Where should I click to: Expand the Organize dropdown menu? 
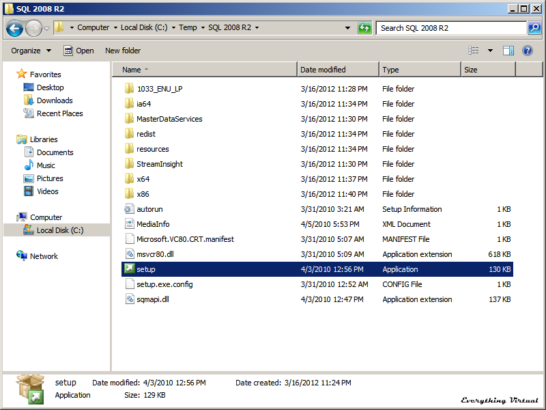[x=31, y=51]
